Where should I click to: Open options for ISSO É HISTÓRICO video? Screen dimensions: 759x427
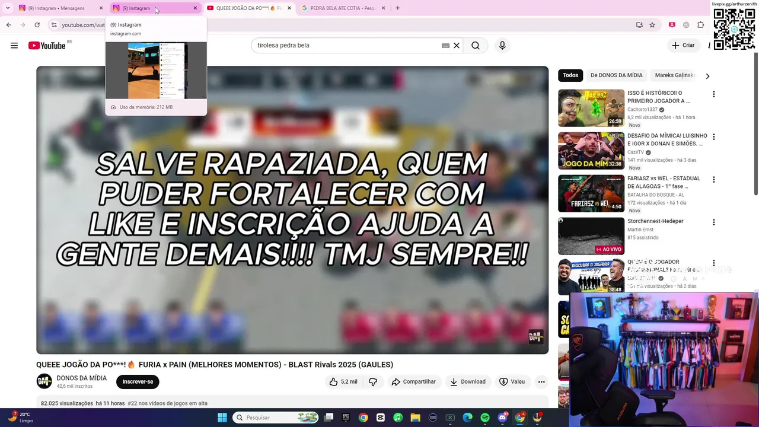pyautogui.click(x=714, y=94)
